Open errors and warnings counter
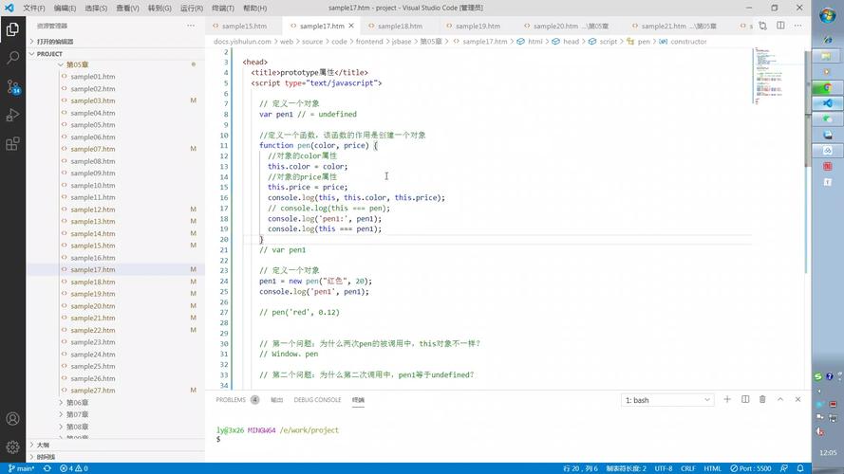 (x=74, y=468)
